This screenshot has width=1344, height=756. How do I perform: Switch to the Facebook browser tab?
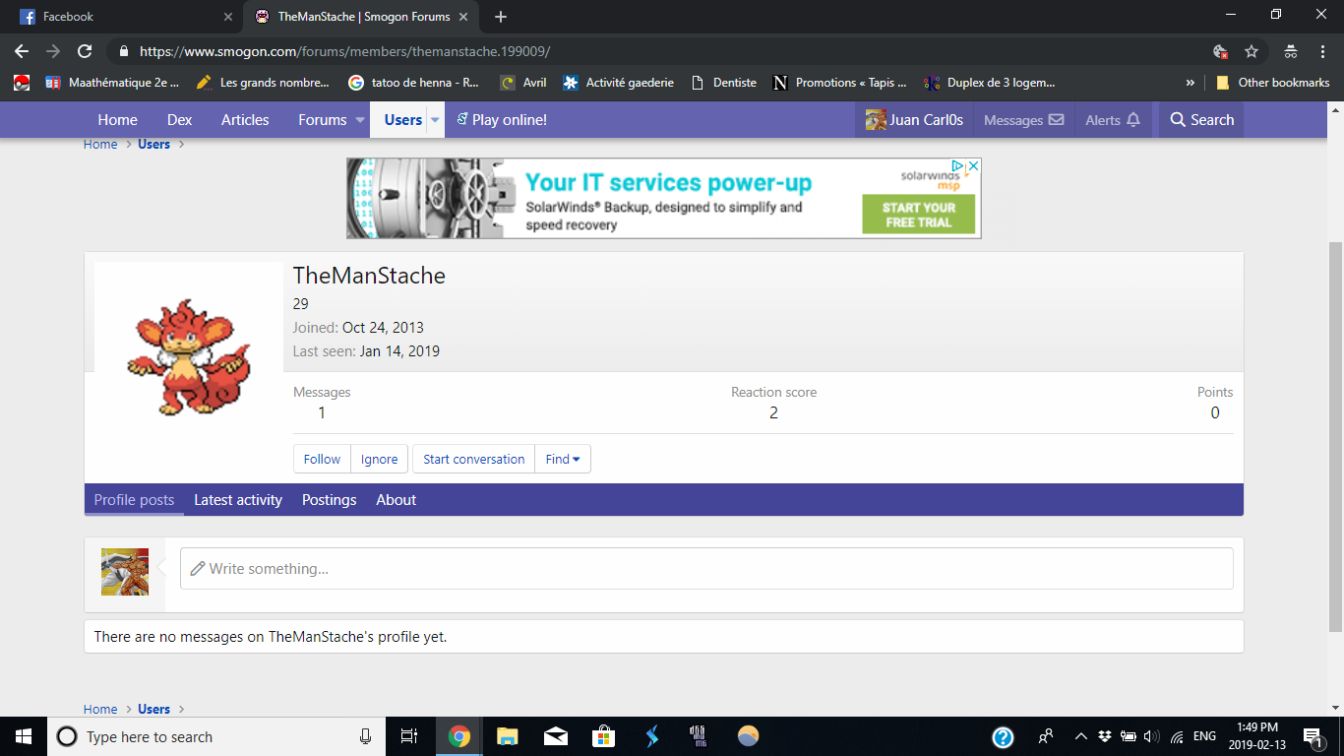(122, 17)
